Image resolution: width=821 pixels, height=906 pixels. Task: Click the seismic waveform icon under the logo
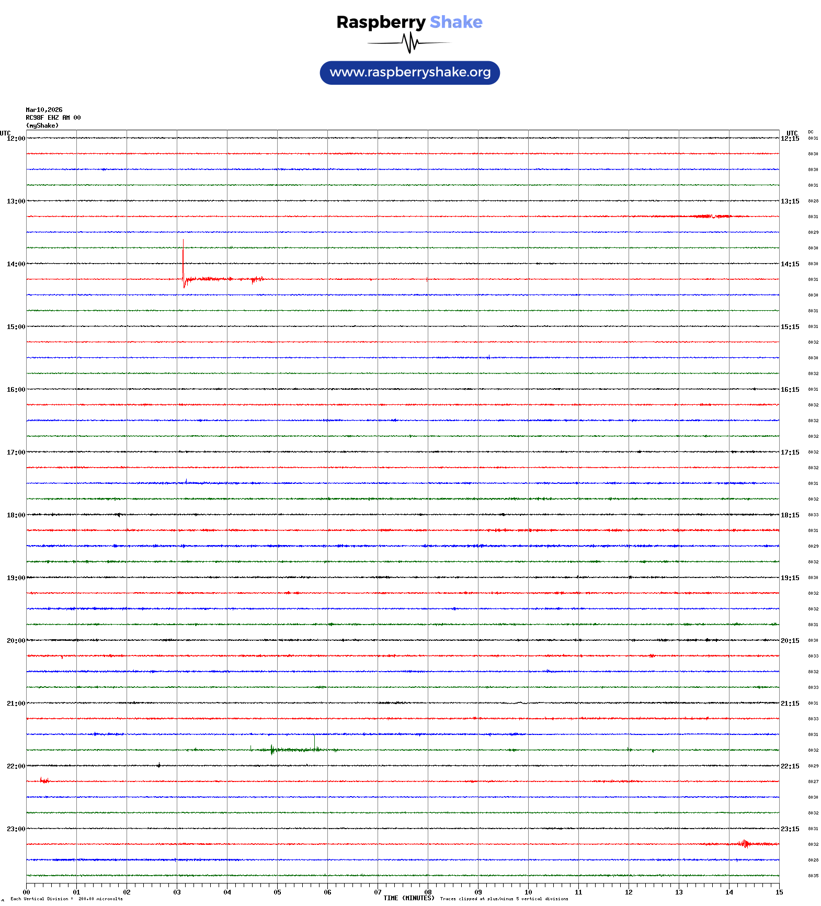click(409, 43)
